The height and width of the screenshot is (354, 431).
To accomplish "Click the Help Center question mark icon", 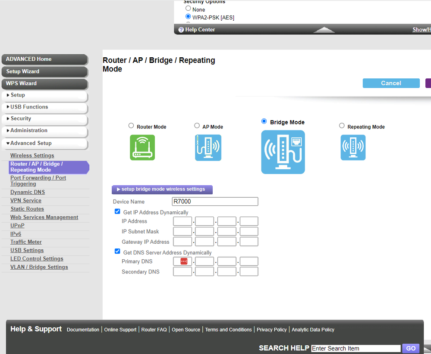I will [181, 29].
